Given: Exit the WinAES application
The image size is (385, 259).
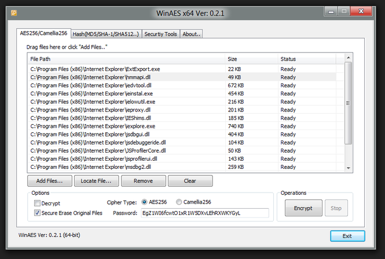Looking at the screenshot, I should [347, 236].
